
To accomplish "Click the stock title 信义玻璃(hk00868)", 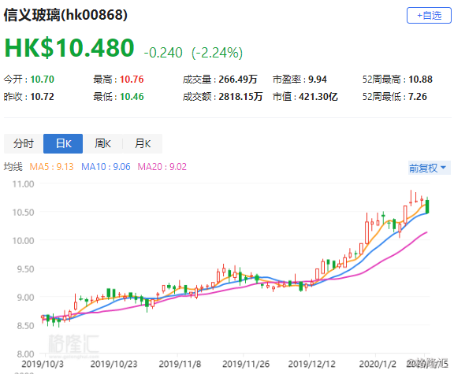I will coord(65,15).
